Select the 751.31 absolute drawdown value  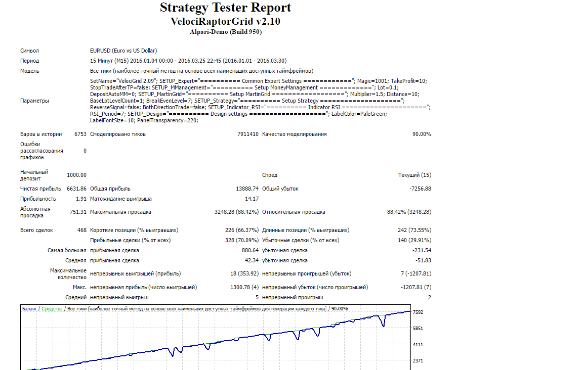(78, 212)
